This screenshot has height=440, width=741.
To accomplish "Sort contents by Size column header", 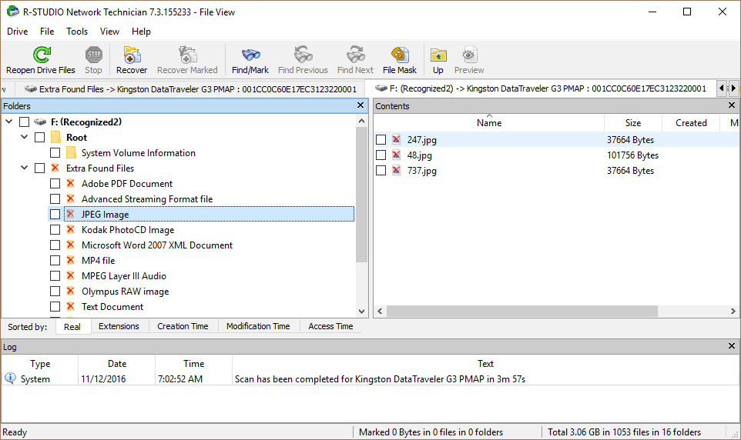I will 633,123.
